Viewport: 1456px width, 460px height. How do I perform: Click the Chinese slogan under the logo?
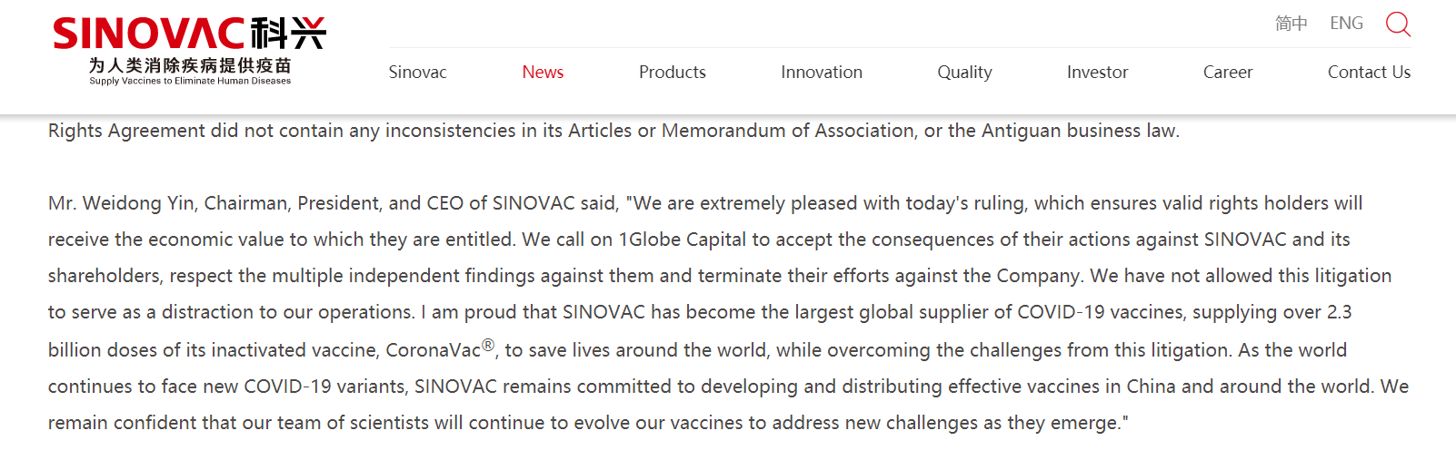pyautogui.click(x=190, y=65)
